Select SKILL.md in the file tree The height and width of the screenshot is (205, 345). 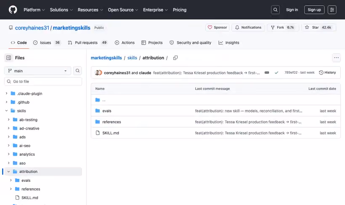coord(30,197)
